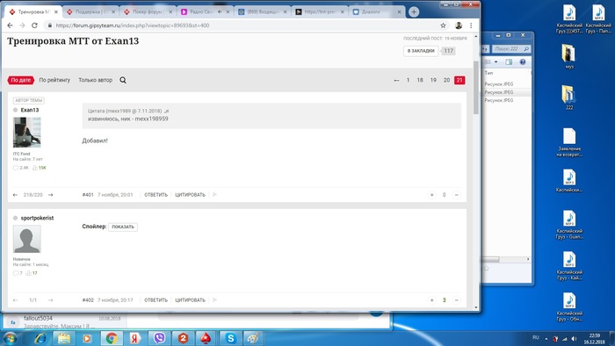Mute the Радио Сво tab speaker icon
This screenshot has width=615, height=346.
pos(220,11)
